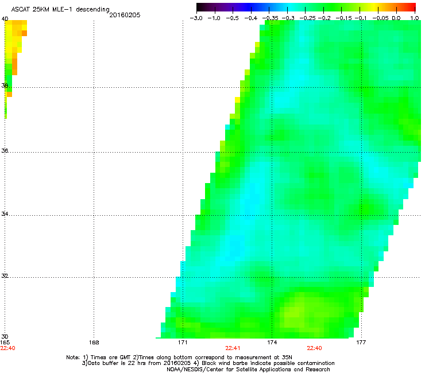Click the "Note: 1) Times are GMT" line

pyautogui.click(x=179, y=358)
